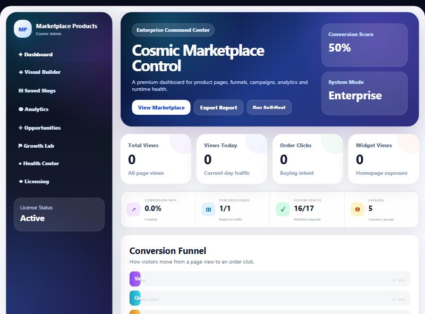Select Opportunities in the sidebar
This screenshot has height=314, width=425.
click(39, 128)
